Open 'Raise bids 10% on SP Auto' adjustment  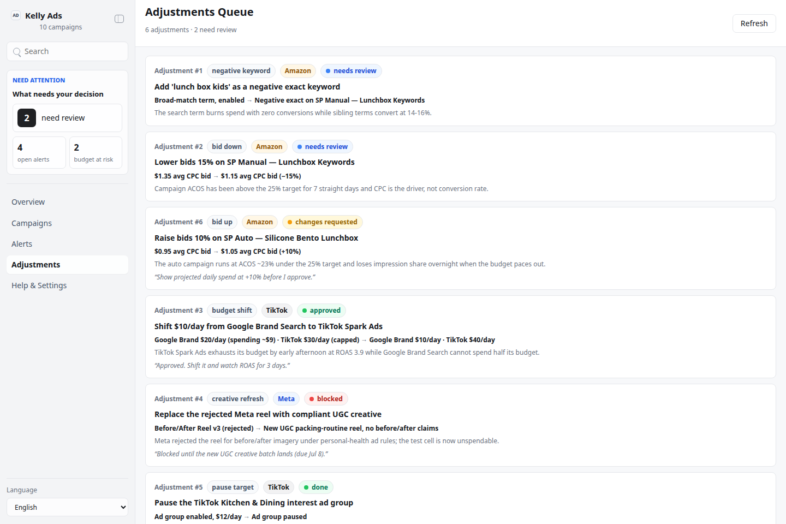(256, 238)
